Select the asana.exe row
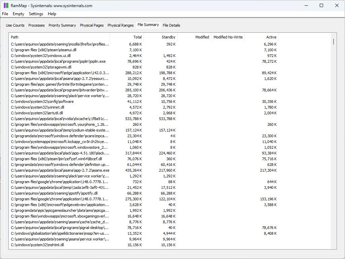 144,170
